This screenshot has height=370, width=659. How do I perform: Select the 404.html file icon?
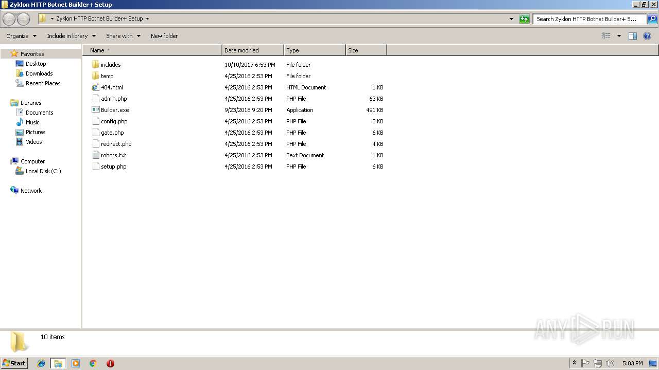(x=95, y=87)
